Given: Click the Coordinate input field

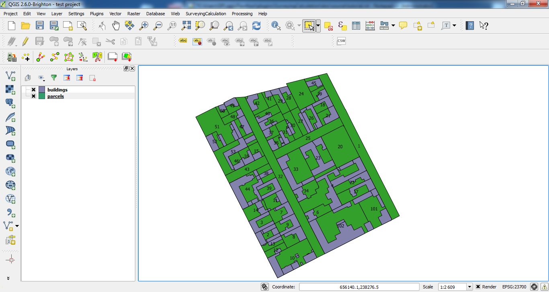Looking at the screenshot, I should click(x=359, y=287).
